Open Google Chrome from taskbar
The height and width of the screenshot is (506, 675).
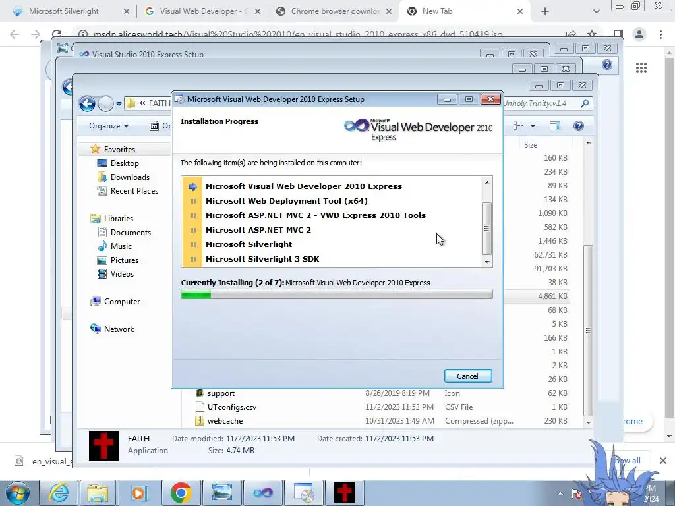[x=181, y=493]
